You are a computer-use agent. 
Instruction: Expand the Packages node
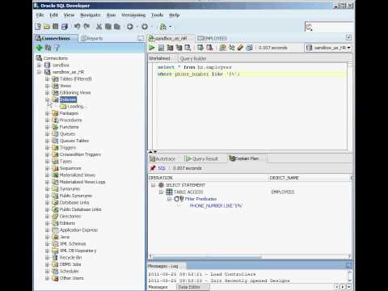47,113
